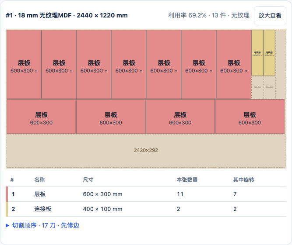
Task: Click the rotated count 7 in 层板 row
Action: 235,194
